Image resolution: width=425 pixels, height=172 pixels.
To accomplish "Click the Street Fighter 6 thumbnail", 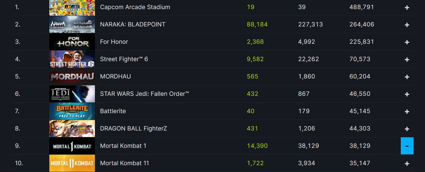I will click(72, 59).
